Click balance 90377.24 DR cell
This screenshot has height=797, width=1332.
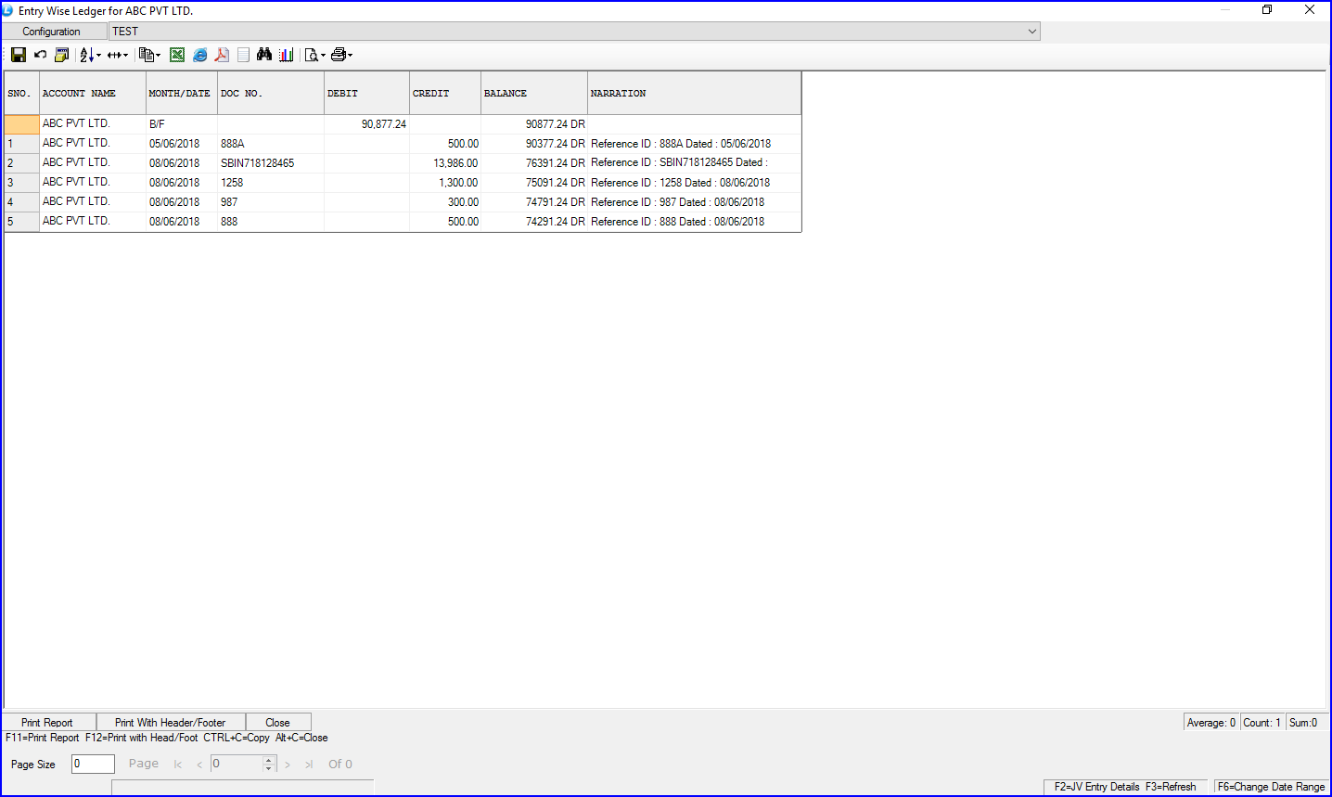coord(534,144)
